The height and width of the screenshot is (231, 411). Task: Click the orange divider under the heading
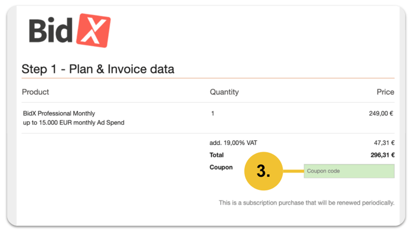[x=208, y=78]
